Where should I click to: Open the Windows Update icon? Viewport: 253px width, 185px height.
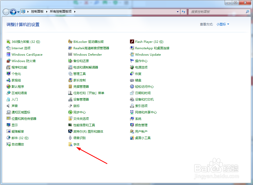132,55
